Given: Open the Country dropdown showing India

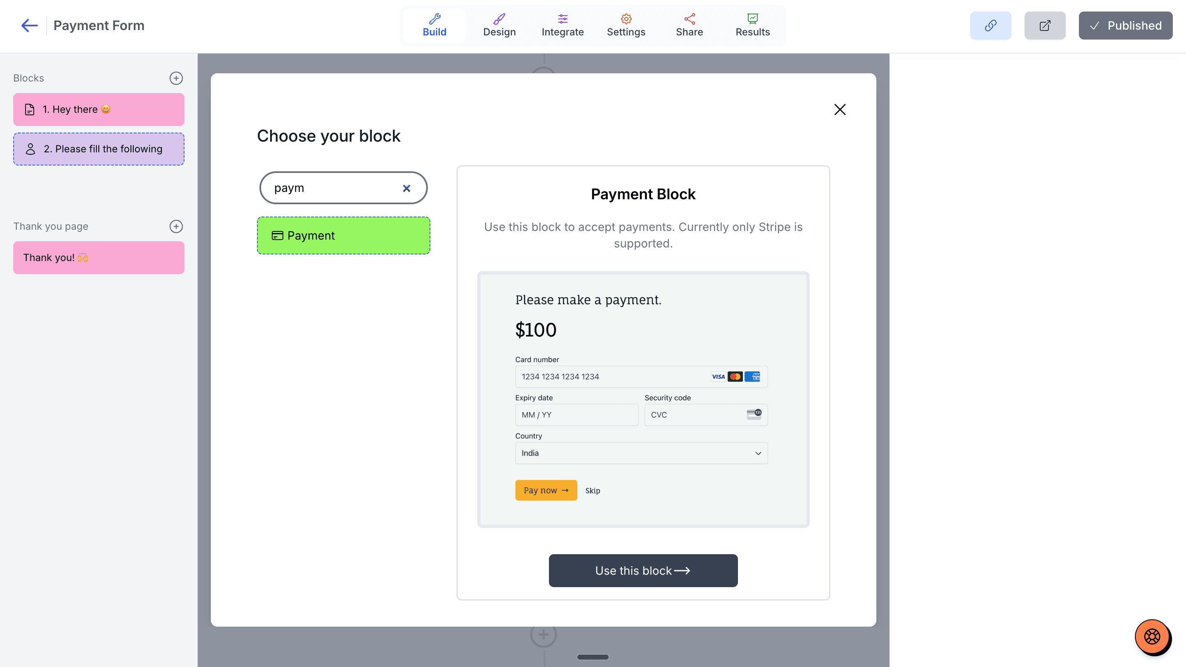Looking at the screenshot, I should point(641,453).
